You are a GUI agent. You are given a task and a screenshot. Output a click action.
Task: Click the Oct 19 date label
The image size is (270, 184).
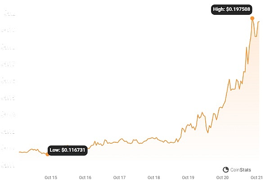pyautogui.click(x=188, y=178)
